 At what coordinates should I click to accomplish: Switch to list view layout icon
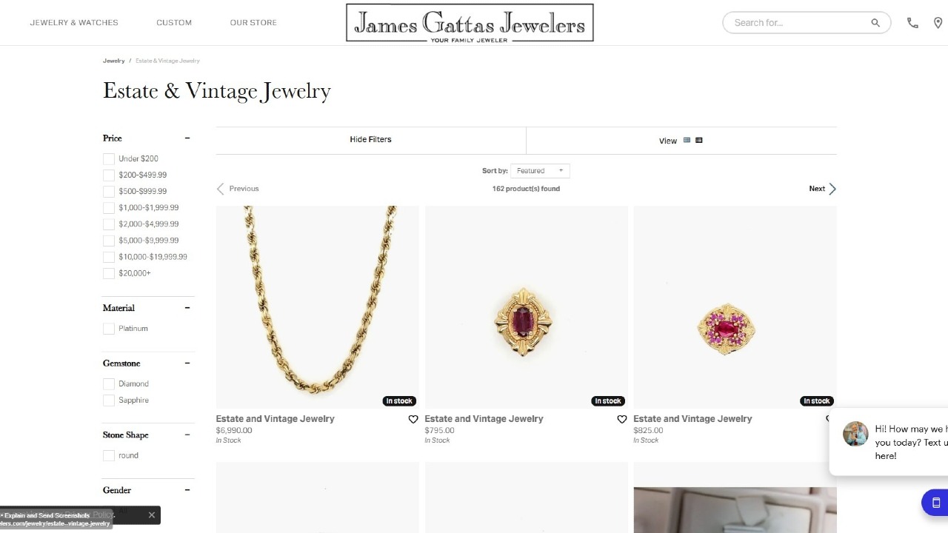[699, 140]
